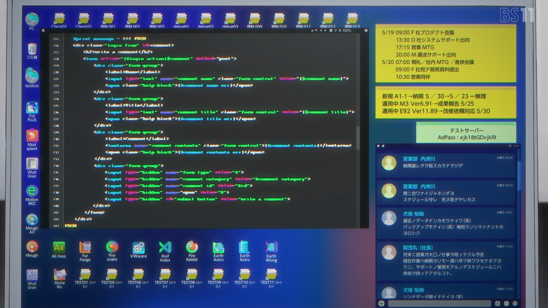Open the debug03 folder
This screenshot has width=548, height=308.
(230, 21)
